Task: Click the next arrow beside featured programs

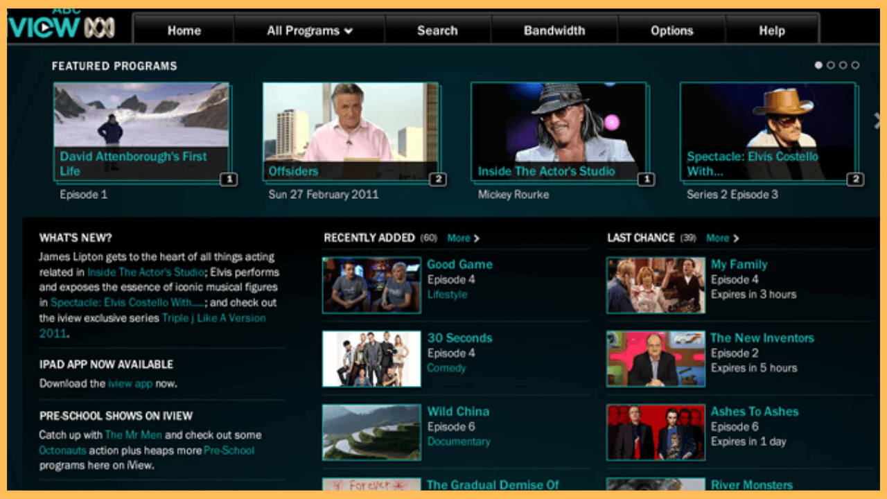Action: 877,121
